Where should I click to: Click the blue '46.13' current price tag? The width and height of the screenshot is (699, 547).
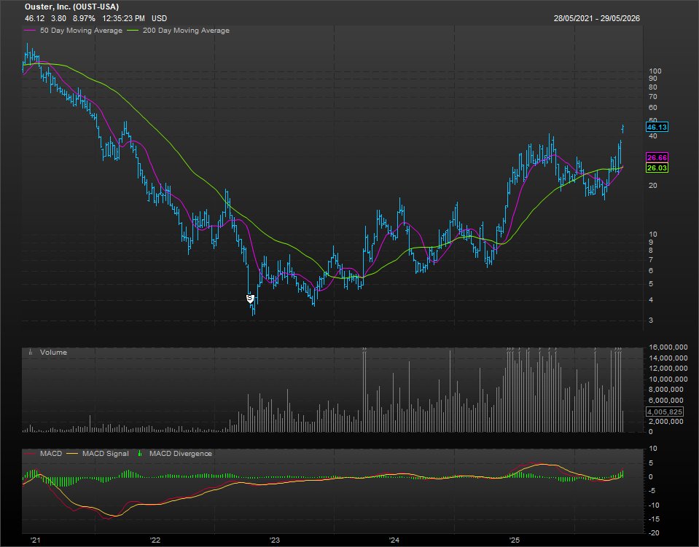point(657,127)
